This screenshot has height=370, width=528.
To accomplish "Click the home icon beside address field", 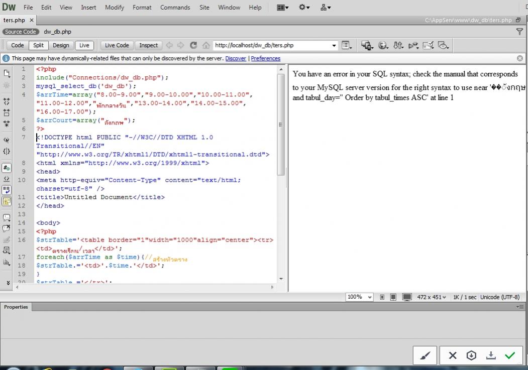I will [x=206, y=45].
